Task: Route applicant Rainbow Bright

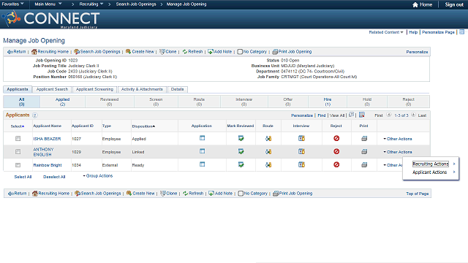Action: 268,164
